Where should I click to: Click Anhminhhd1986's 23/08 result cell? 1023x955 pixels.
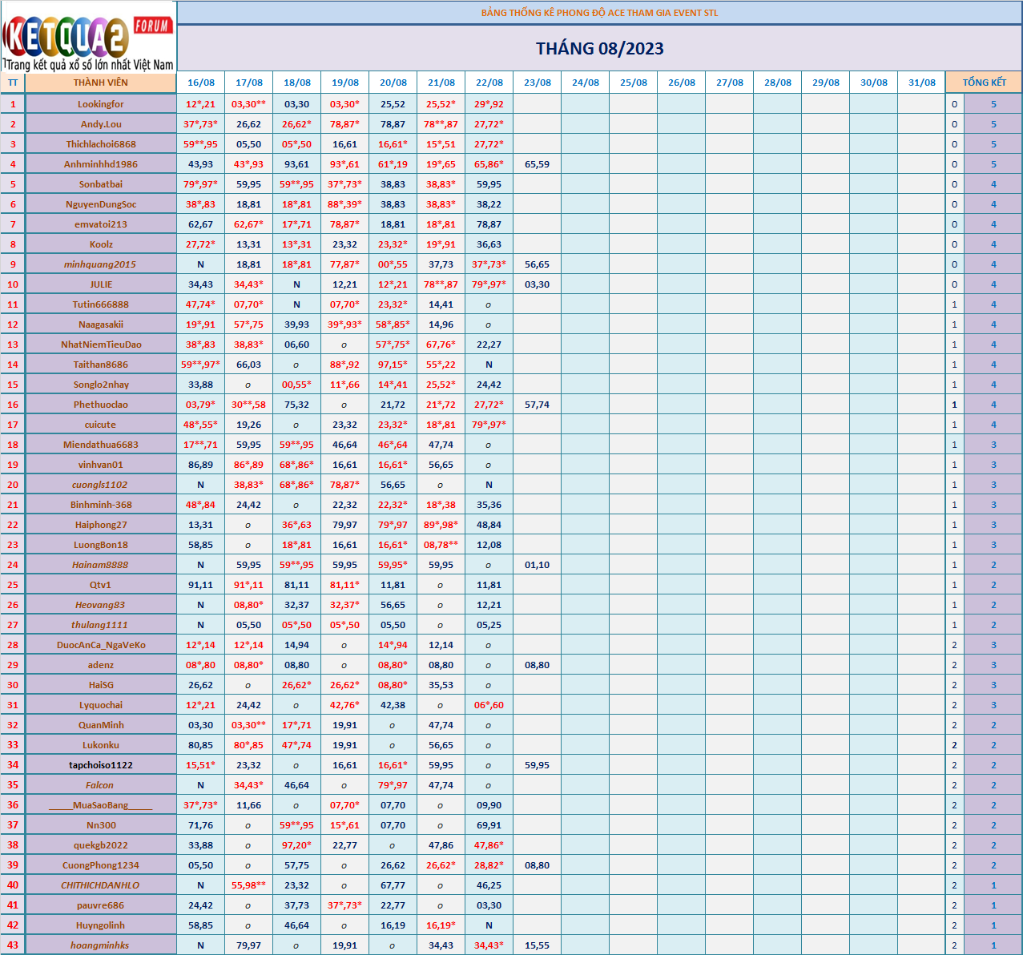(538, 164)
